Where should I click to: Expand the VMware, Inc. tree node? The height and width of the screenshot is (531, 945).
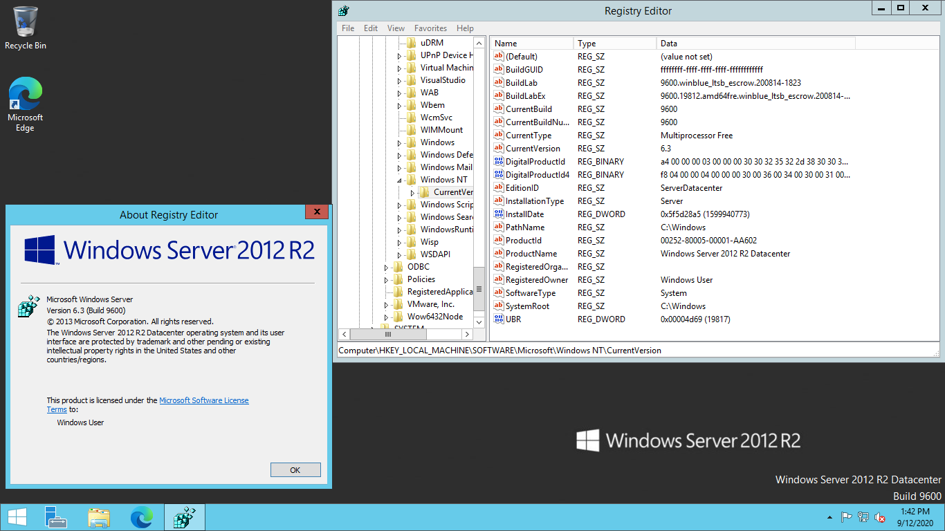point(387,305)
